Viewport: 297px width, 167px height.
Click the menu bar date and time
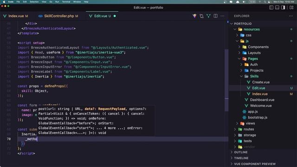284,2
